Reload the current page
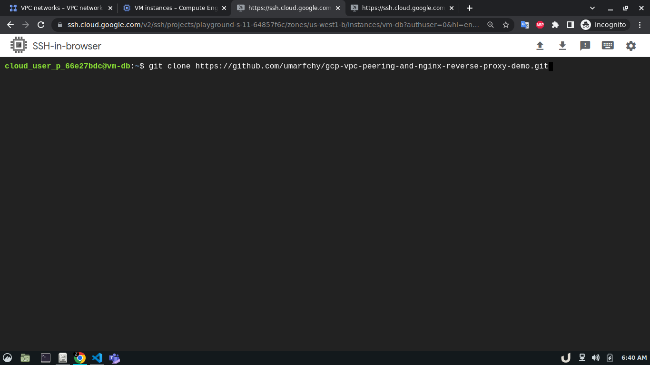The width and height of the screenshot is (650, 365). tap(41, 25)
